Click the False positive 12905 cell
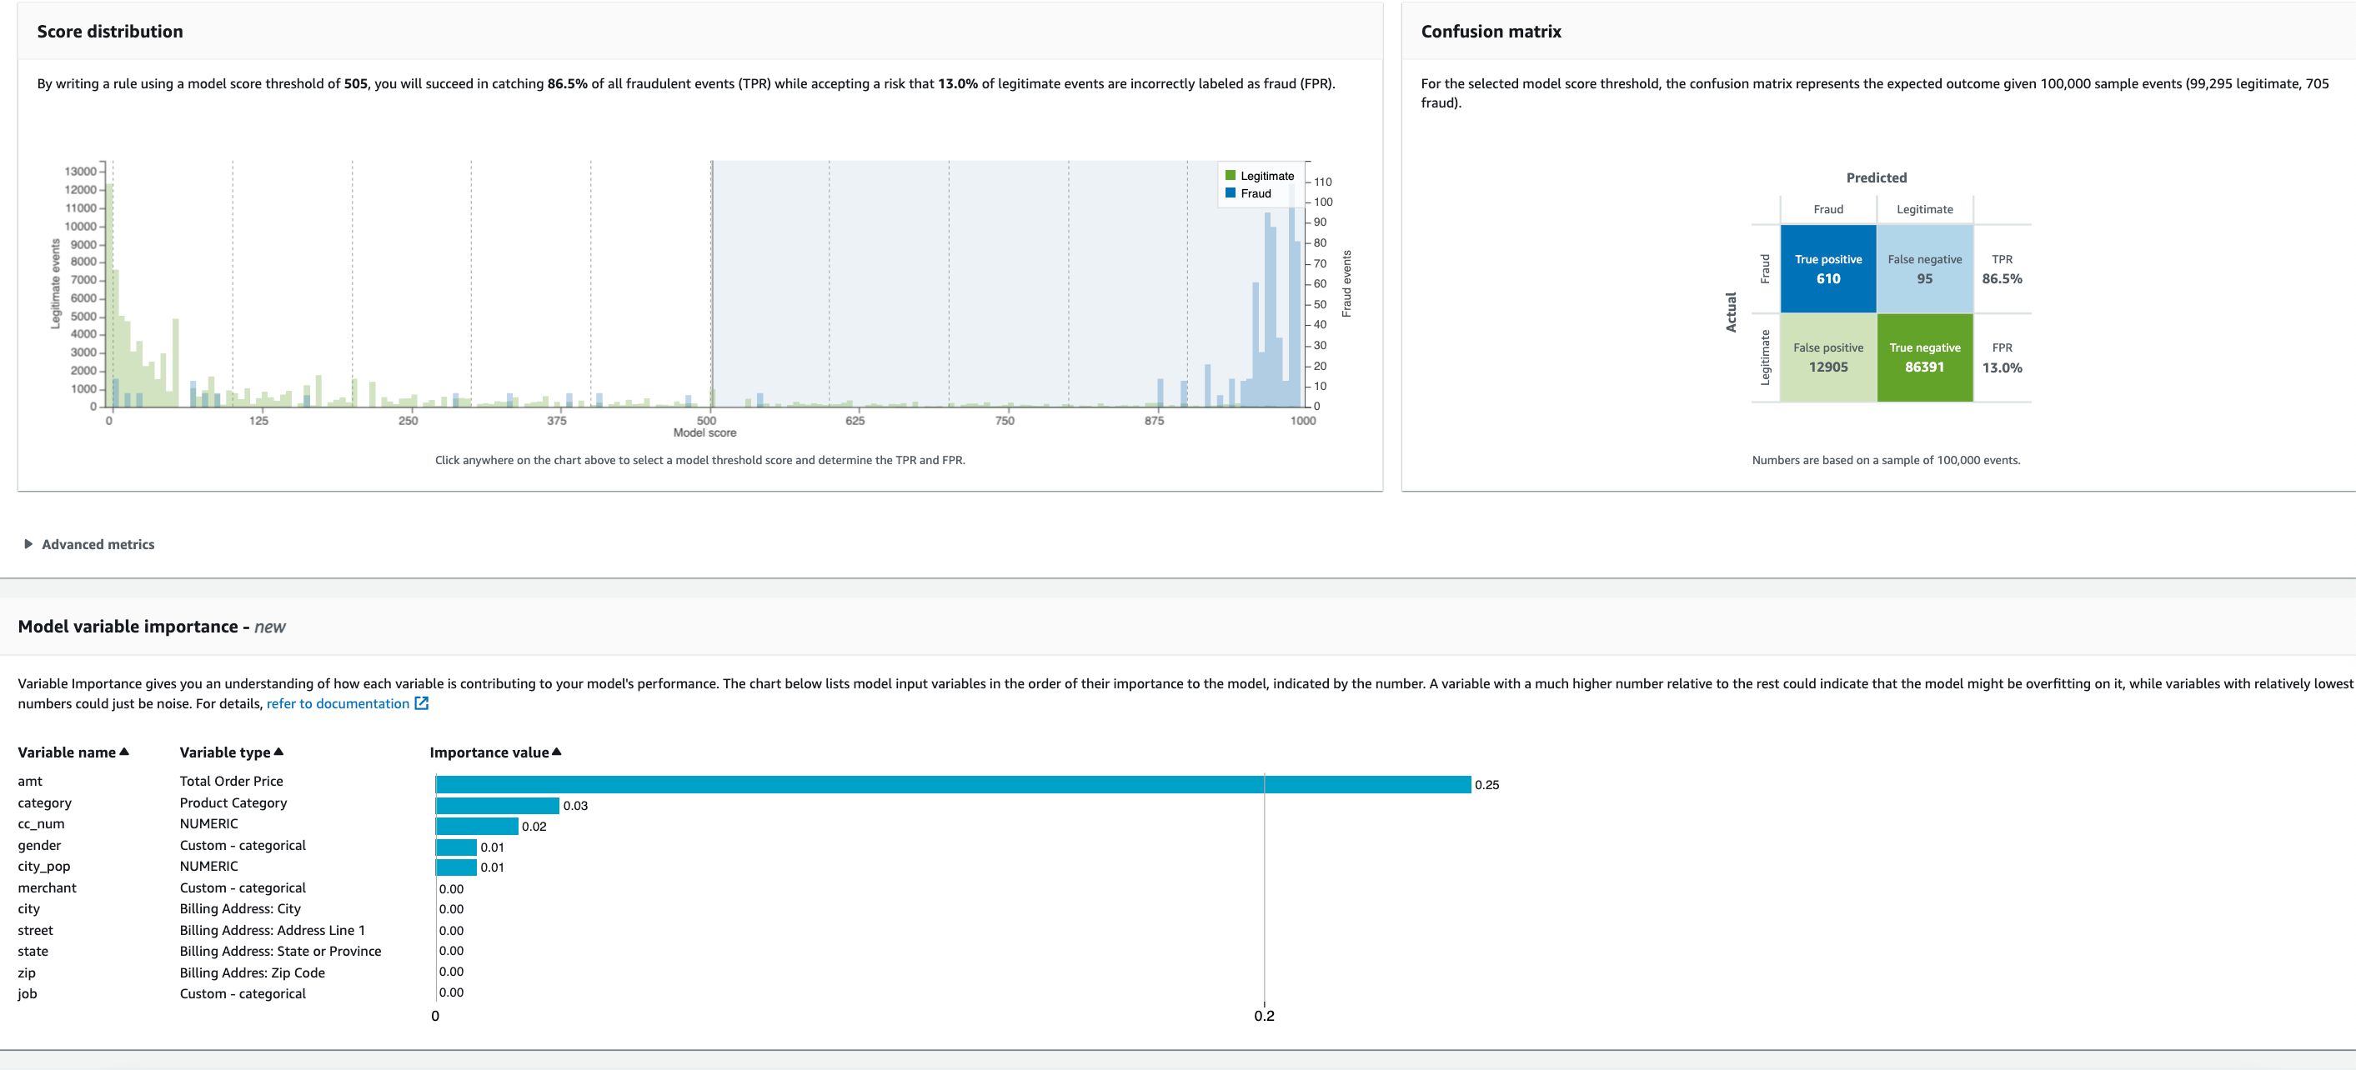This screenshot has width=2356, height=1070. point(1827,357)
